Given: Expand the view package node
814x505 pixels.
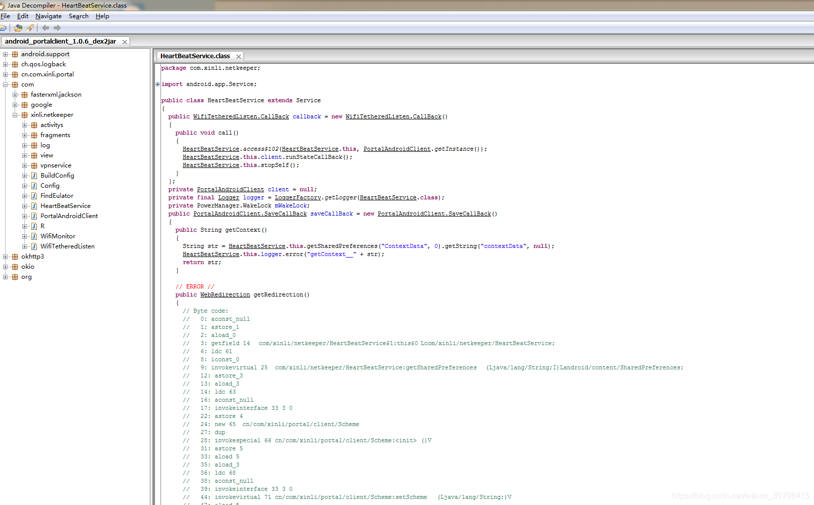Looking at the screenshot, I should click(25, 155).
